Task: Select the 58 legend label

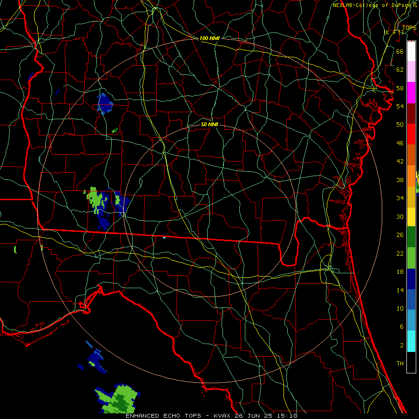Action: point(400,88)
